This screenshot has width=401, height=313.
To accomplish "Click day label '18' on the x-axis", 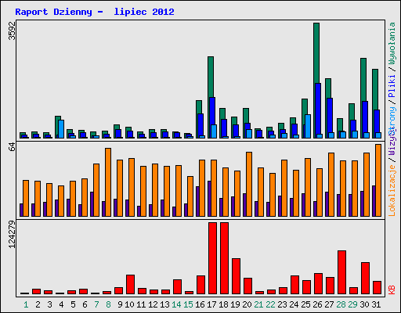I will coord(223,304).
